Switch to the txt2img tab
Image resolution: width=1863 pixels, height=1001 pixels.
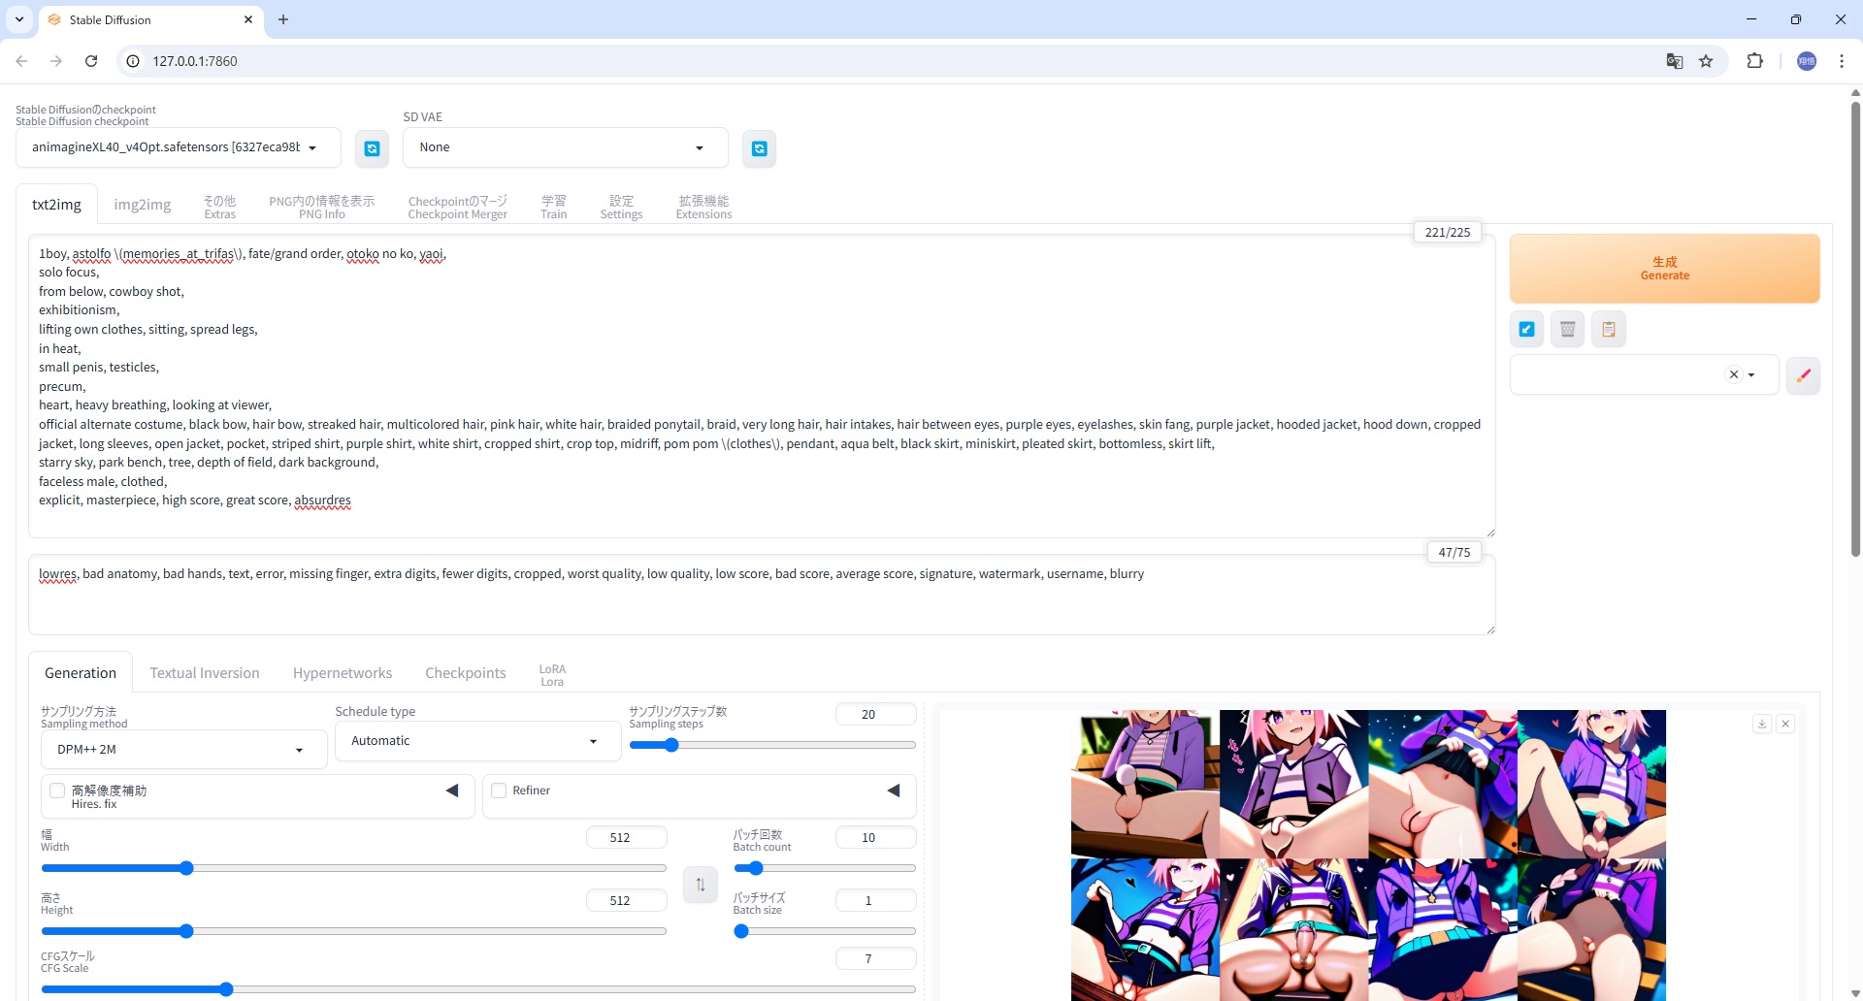point(56,205)
